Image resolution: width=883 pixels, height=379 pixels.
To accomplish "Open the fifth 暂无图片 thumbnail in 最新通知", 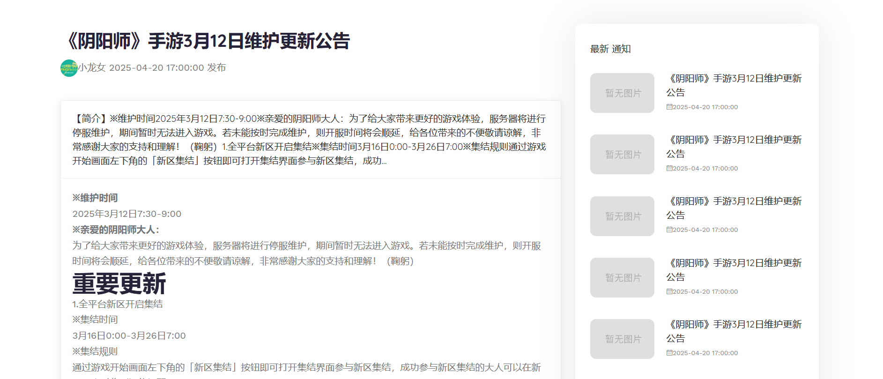I will (x=622, y=339).
